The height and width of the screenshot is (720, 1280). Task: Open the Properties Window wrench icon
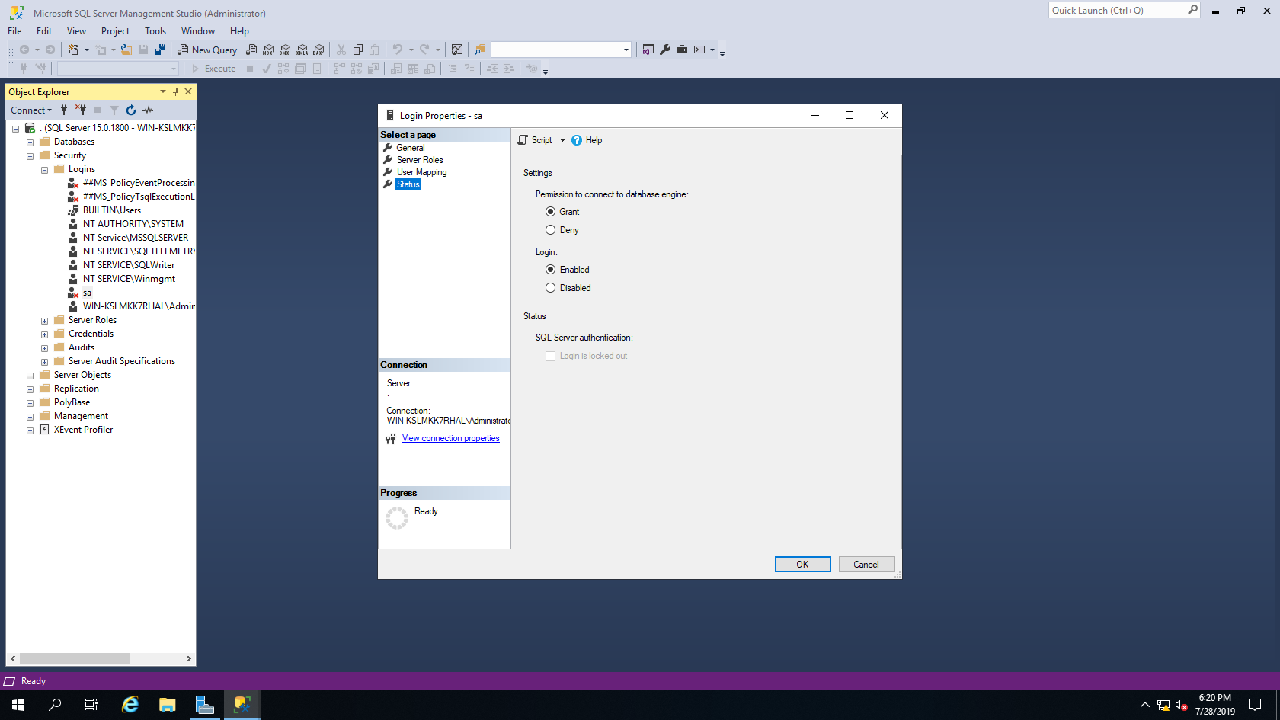point(665,50)
